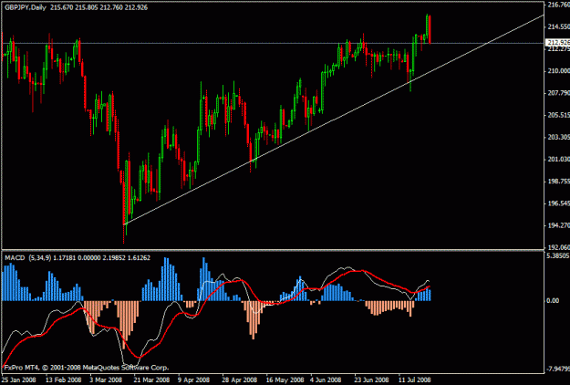
Task: Click the 3 Mar 2008 date label
Action: [x=106, y=380]
